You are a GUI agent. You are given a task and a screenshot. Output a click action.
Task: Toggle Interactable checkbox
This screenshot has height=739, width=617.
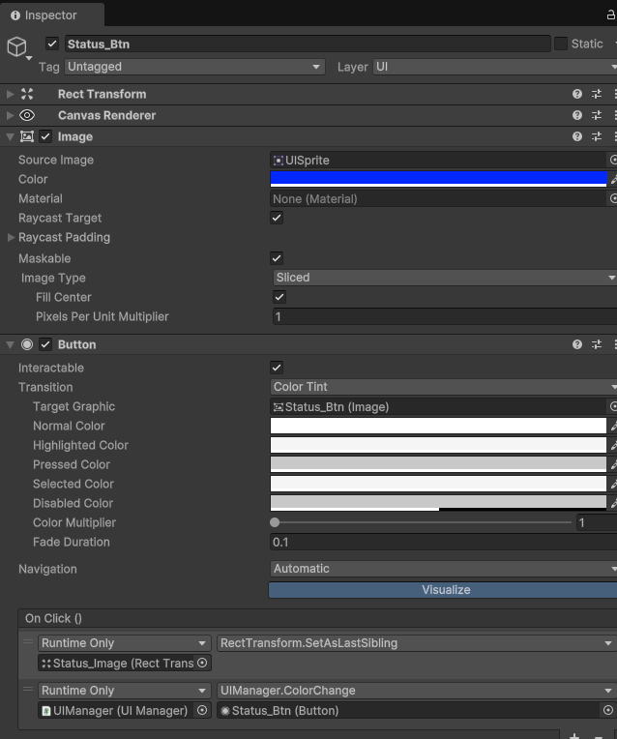(277, 368)
